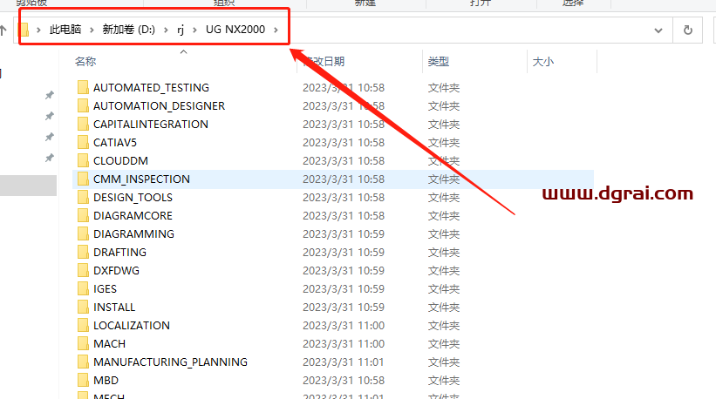Image resolution: width=716 pixels, height=399 pixels.
Task: Click the highlighted item in navigation sidebar
Action: (28, 186)
